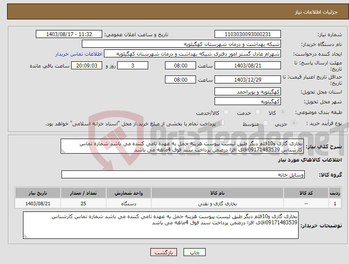The height and width of the screenshot is (264, 349).
Task: Click row number 1 cell
Action: 335,204
